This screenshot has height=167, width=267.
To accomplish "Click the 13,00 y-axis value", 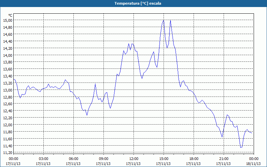I will click(x=8, y=90).
